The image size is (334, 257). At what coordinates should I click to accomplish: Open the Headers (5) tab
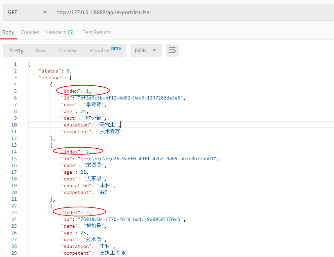point(60,32)
